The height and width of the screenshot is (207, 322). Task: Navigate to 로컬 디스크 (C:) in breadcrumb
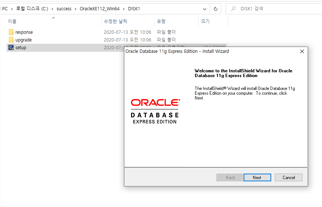point(32,8)
